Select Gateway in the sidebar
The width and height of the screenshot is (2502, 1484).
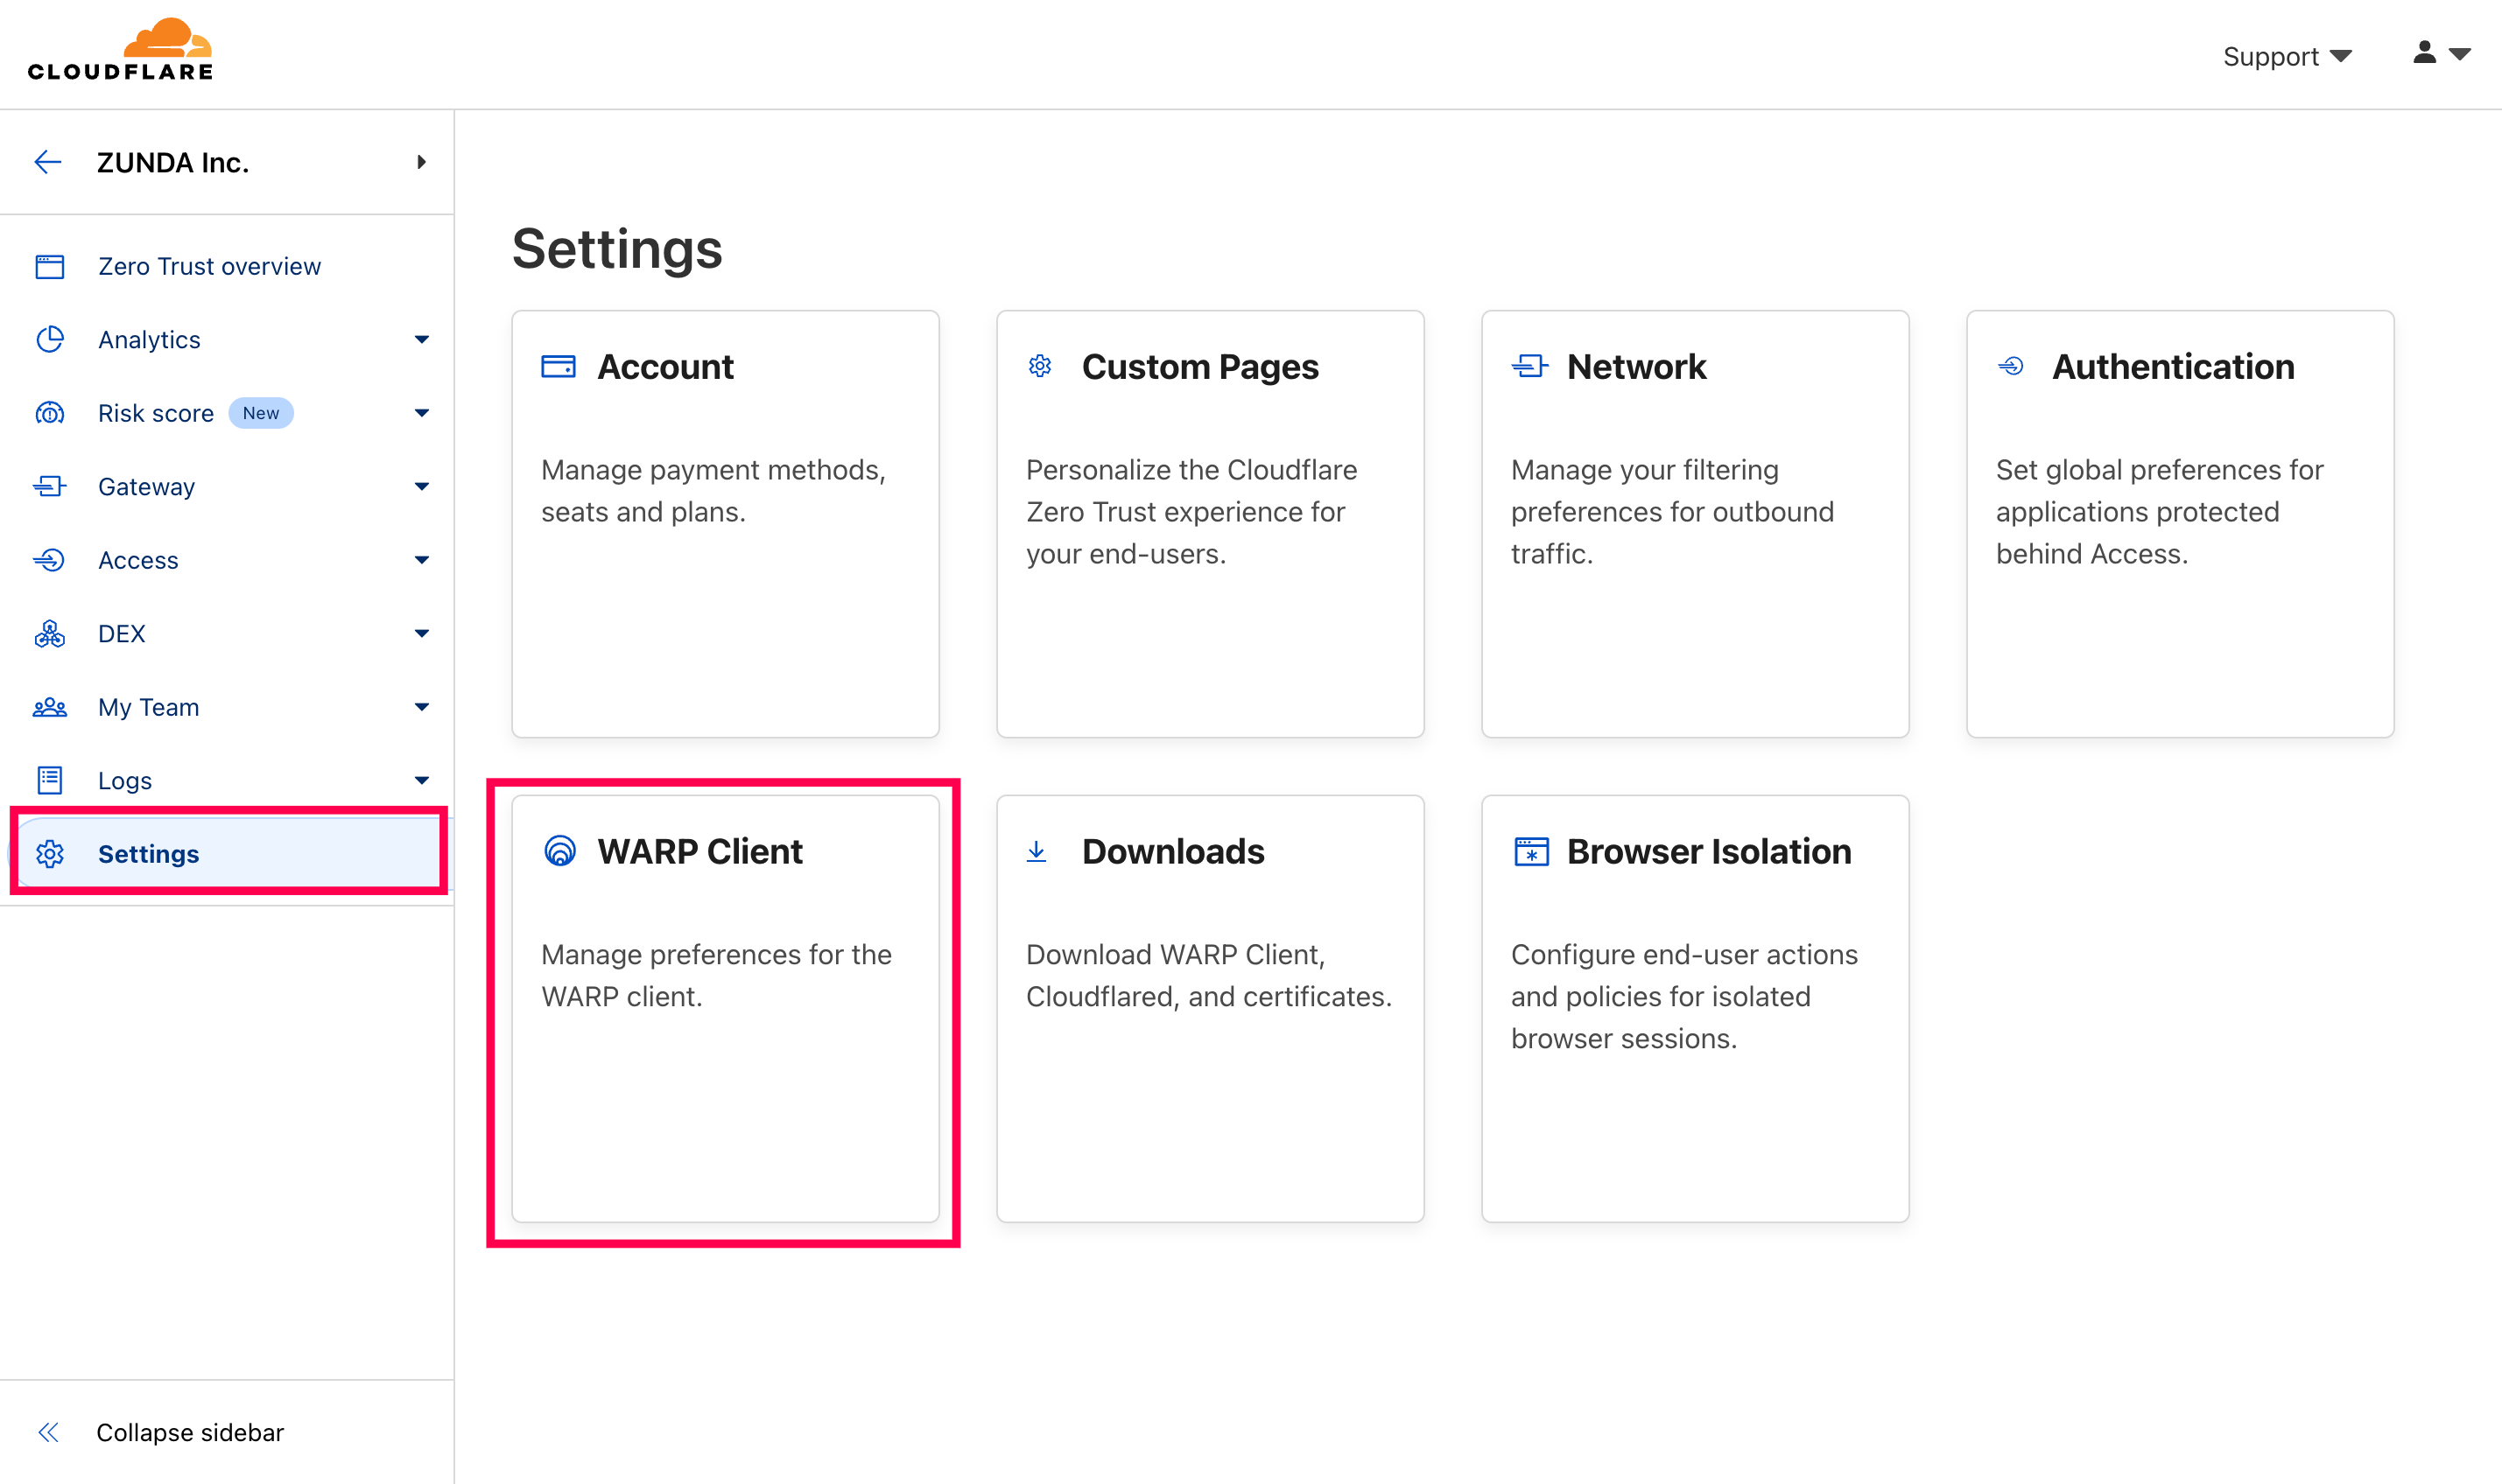pos(146,487)
